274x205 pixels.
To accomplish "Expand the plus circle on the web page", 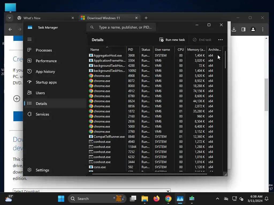I will tap(17, 99).
